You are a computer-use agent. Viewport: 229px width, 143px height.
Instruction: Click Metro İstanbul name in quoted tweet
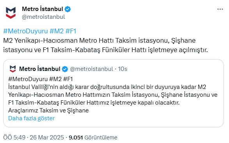(40, 69)
